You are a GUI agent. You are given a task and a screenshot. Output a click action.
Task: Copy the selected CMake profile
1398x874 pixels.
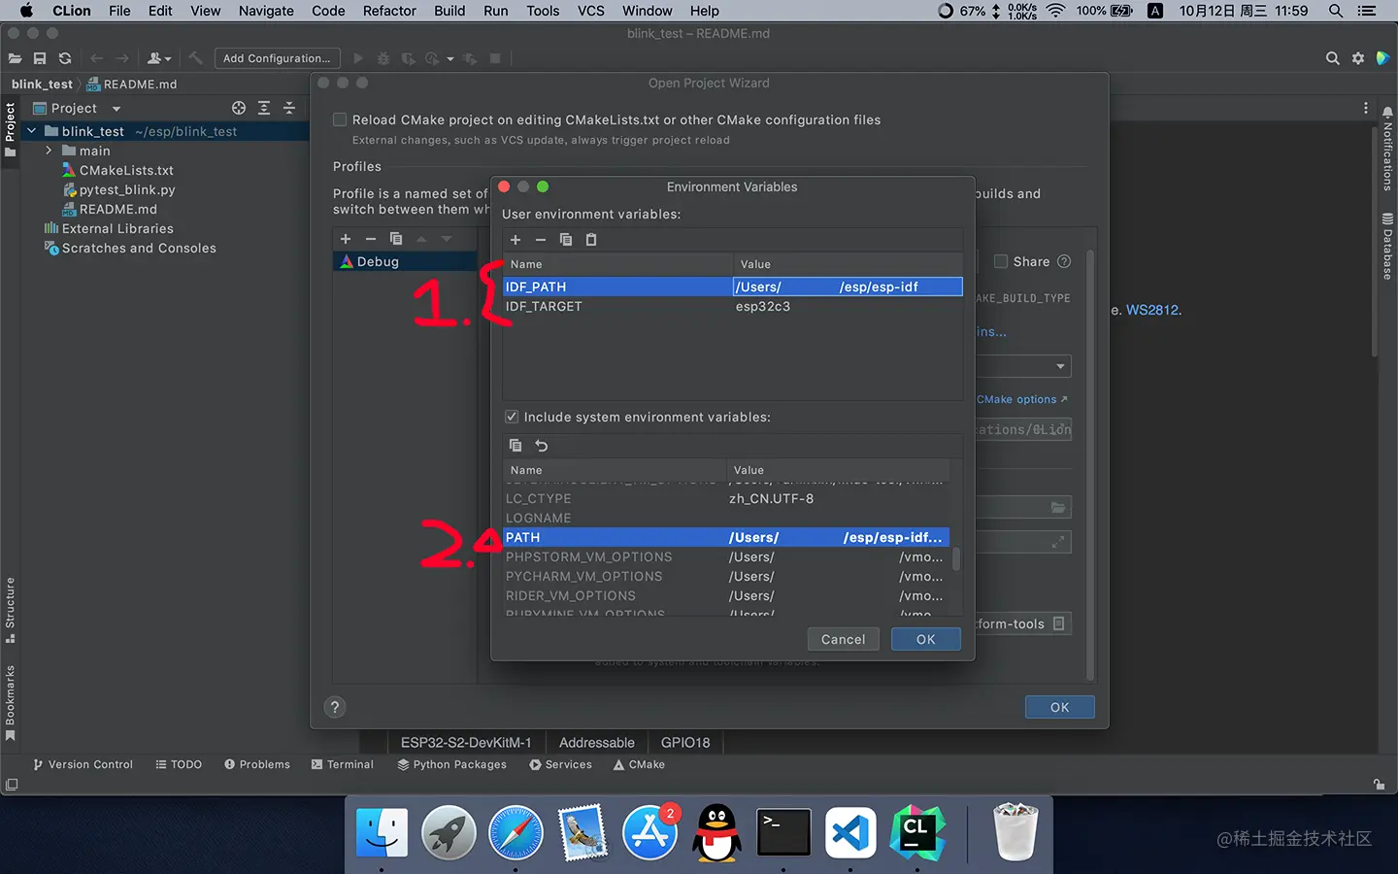[x=396, y=239]
